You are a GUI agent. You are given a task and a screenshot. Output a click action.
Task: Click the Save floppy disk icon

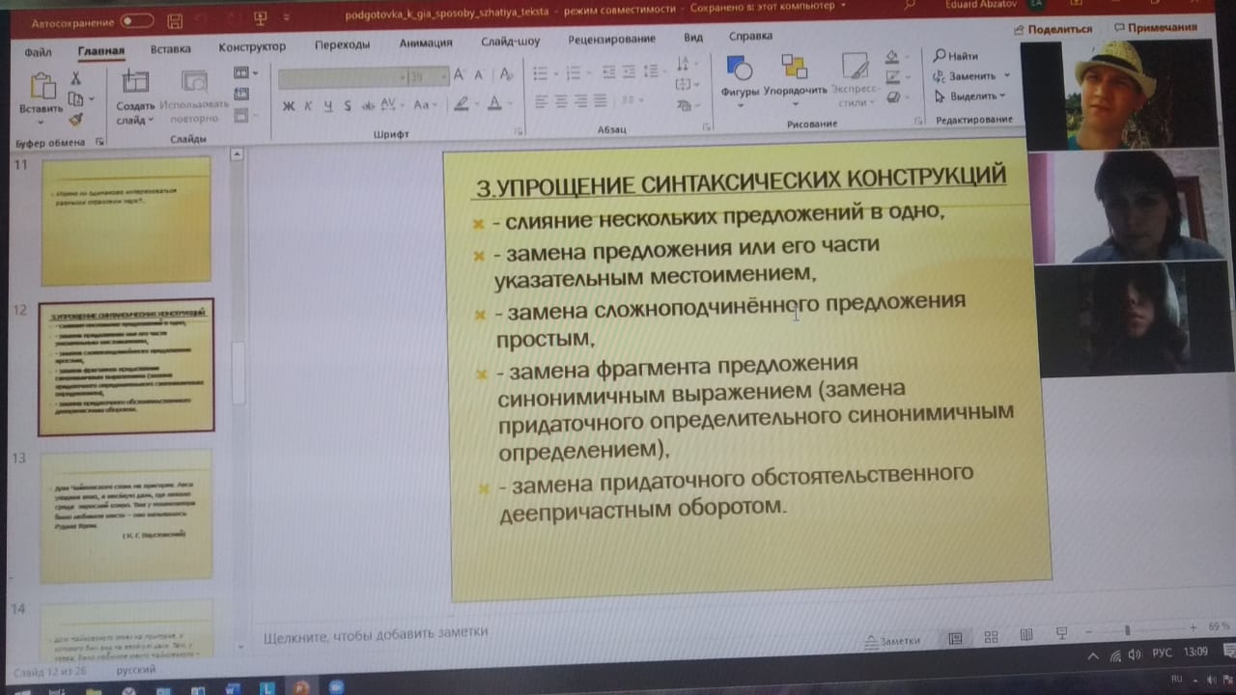point(175,20)
